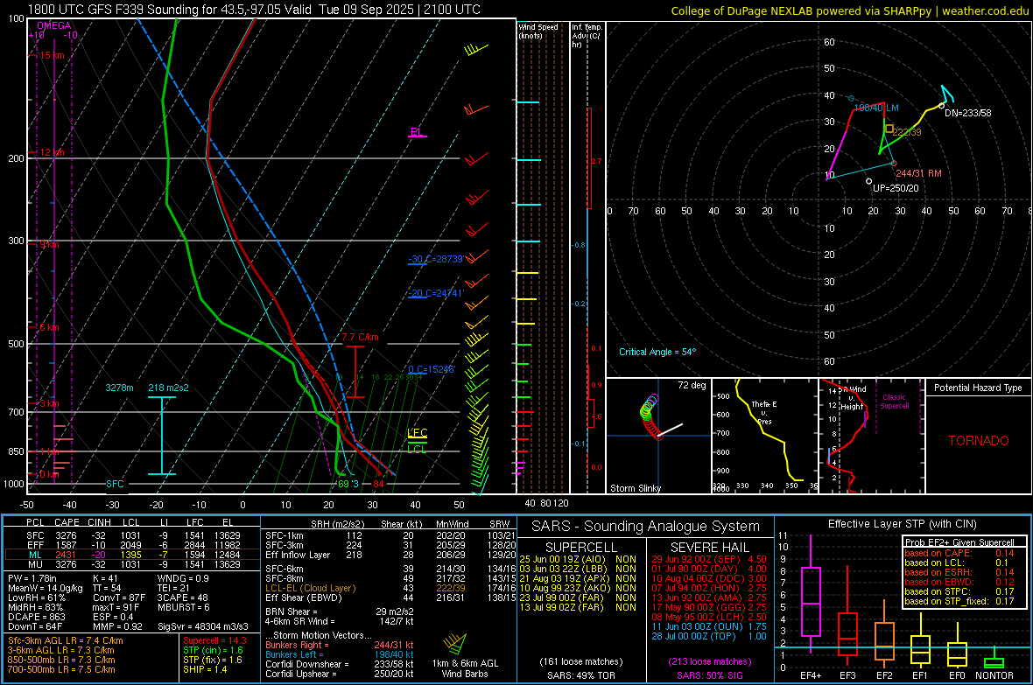Click SARS - Sounding Analogue System heading
This screenshot has width=1033, height=685.
point(646,527)
